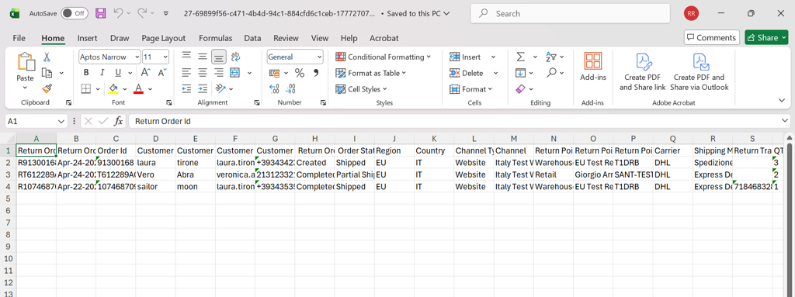
Task: Click the Borders icon
Action: click(86, 89)
